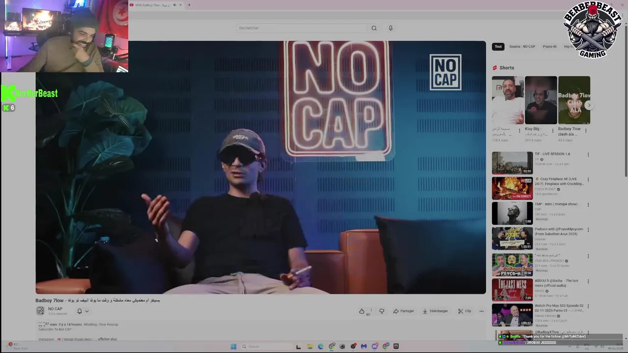The image size is (628, 353).
Task: Open the TIF - LIVE SESSION 1.6 thumbnail
Action: pyautogui.click(x=512, y=163)
